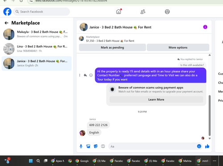Click the Search Facebook field
Screen dimensions: 223x166
tap(41, 12)
